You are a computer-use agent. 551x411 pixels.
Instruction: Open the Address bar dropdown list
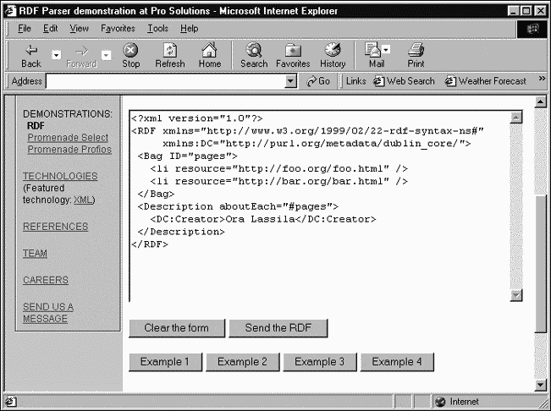click(291, 81)
